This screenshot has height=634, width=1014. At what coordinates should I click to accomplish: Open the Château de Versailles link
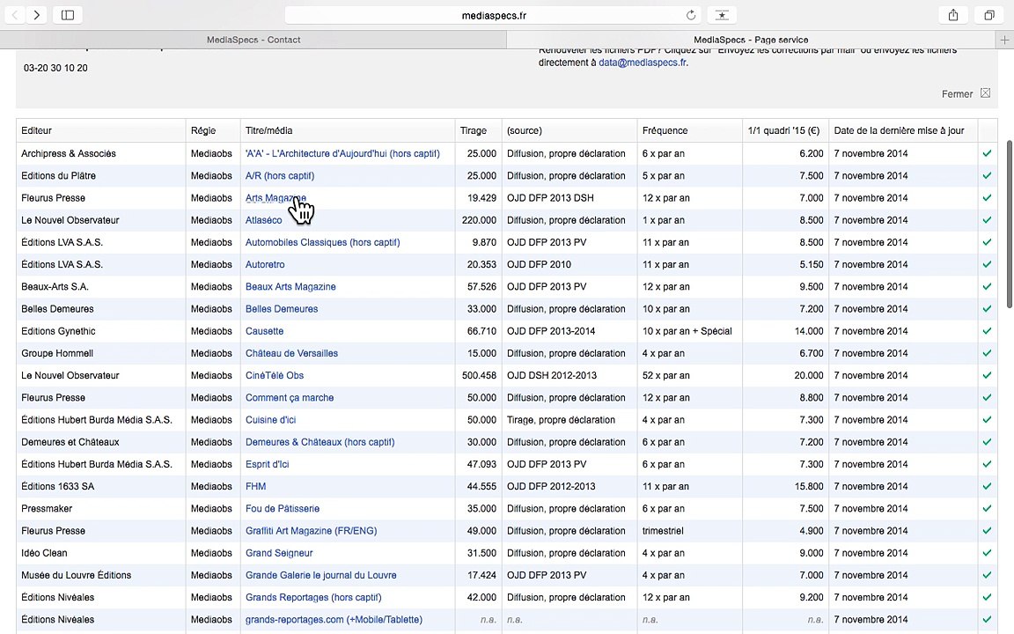click(291, 353)
